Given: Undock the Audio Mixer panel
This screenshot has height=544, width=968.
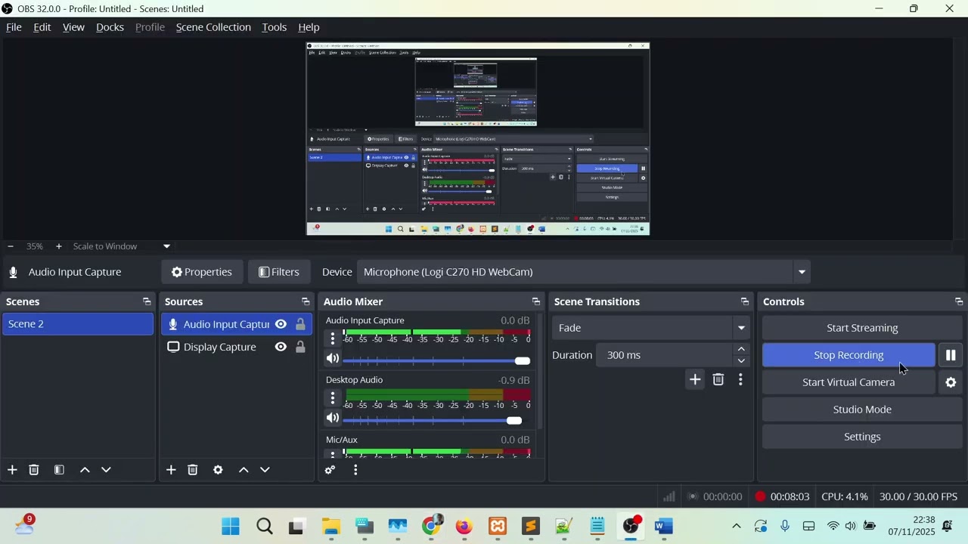Looking at the screenshot, I should 536,301.
